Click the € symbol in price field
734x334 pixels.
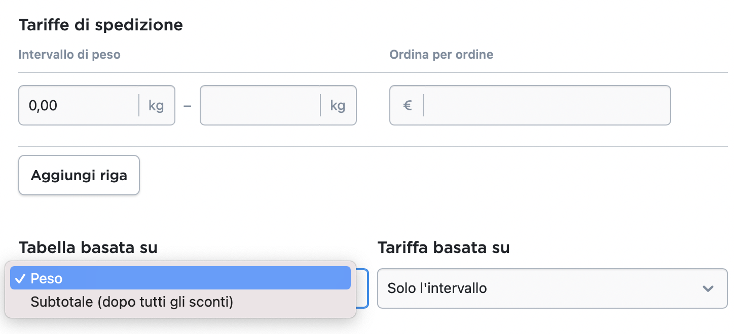407,105
